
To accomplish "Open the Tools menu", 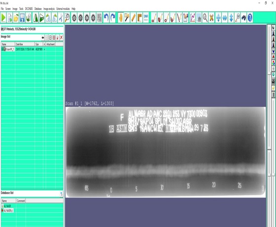I will [x=21, y=9].
